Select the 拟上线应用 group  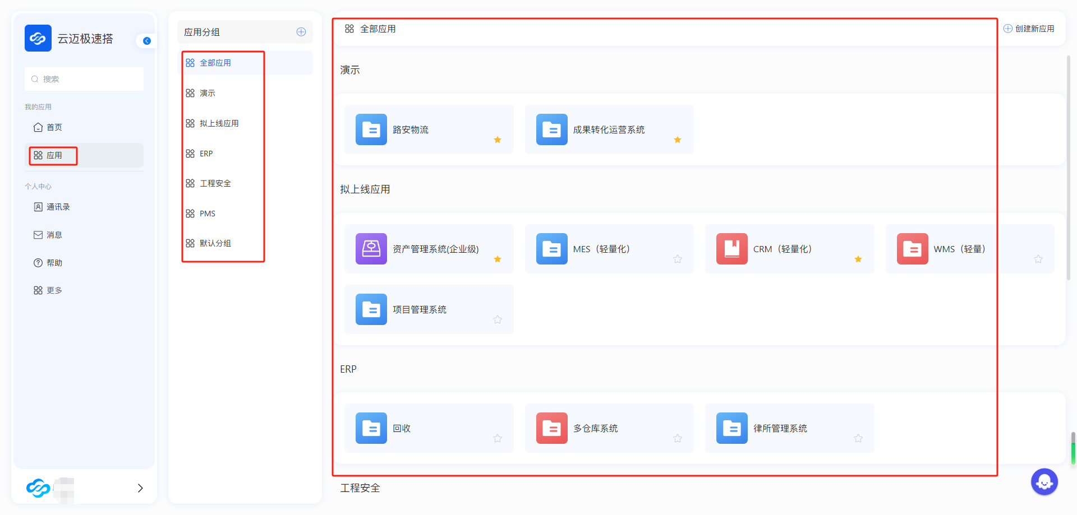click(219, 123)
